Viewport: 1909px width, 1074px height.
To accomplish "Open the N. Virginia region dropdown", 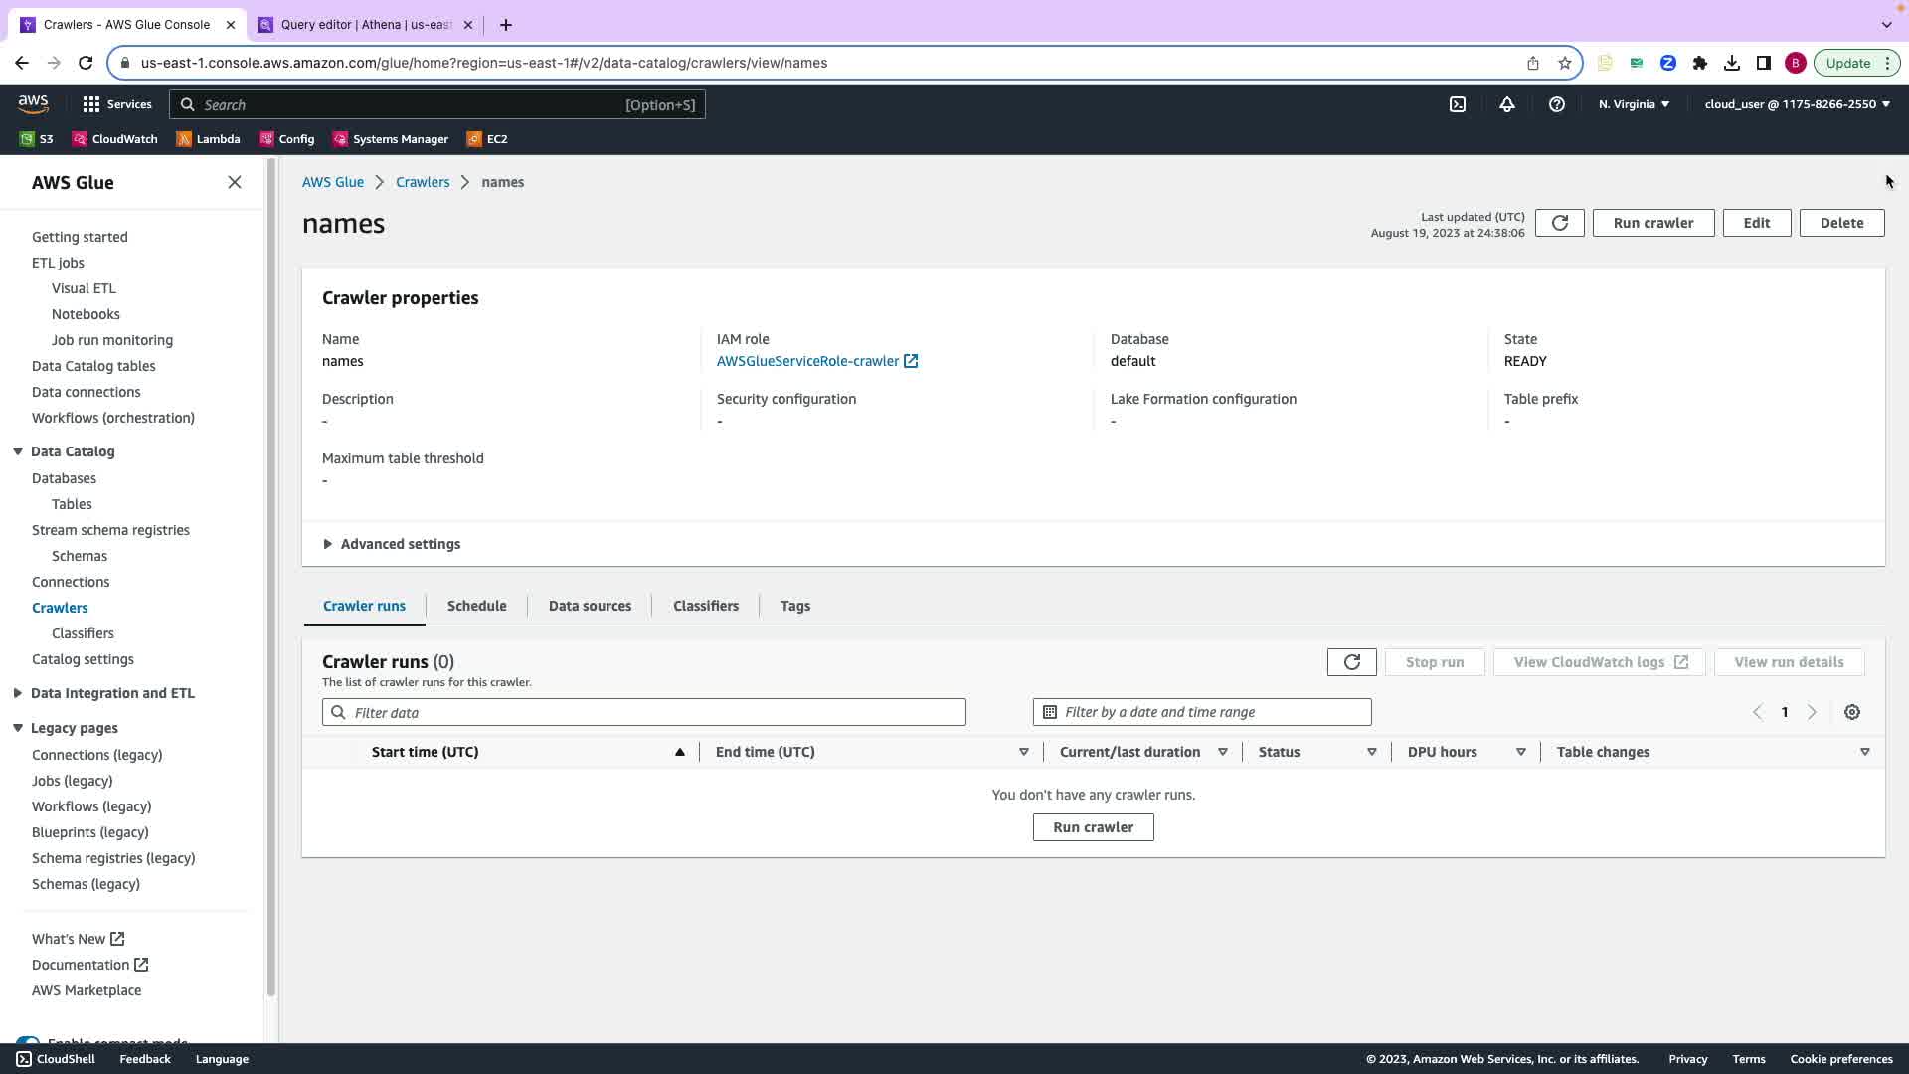I will coord(1634,104).
